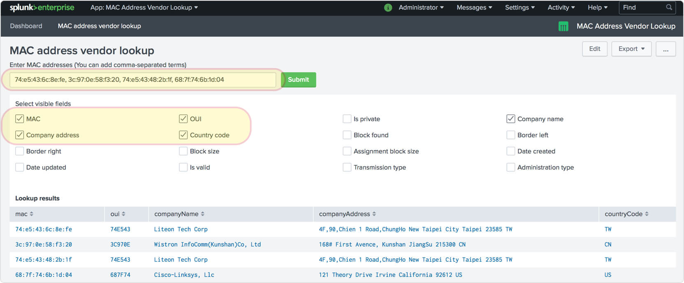This screenshot has width=684, height=283.
Task: Click the Splunk enterprise logo
Action: 42,7
